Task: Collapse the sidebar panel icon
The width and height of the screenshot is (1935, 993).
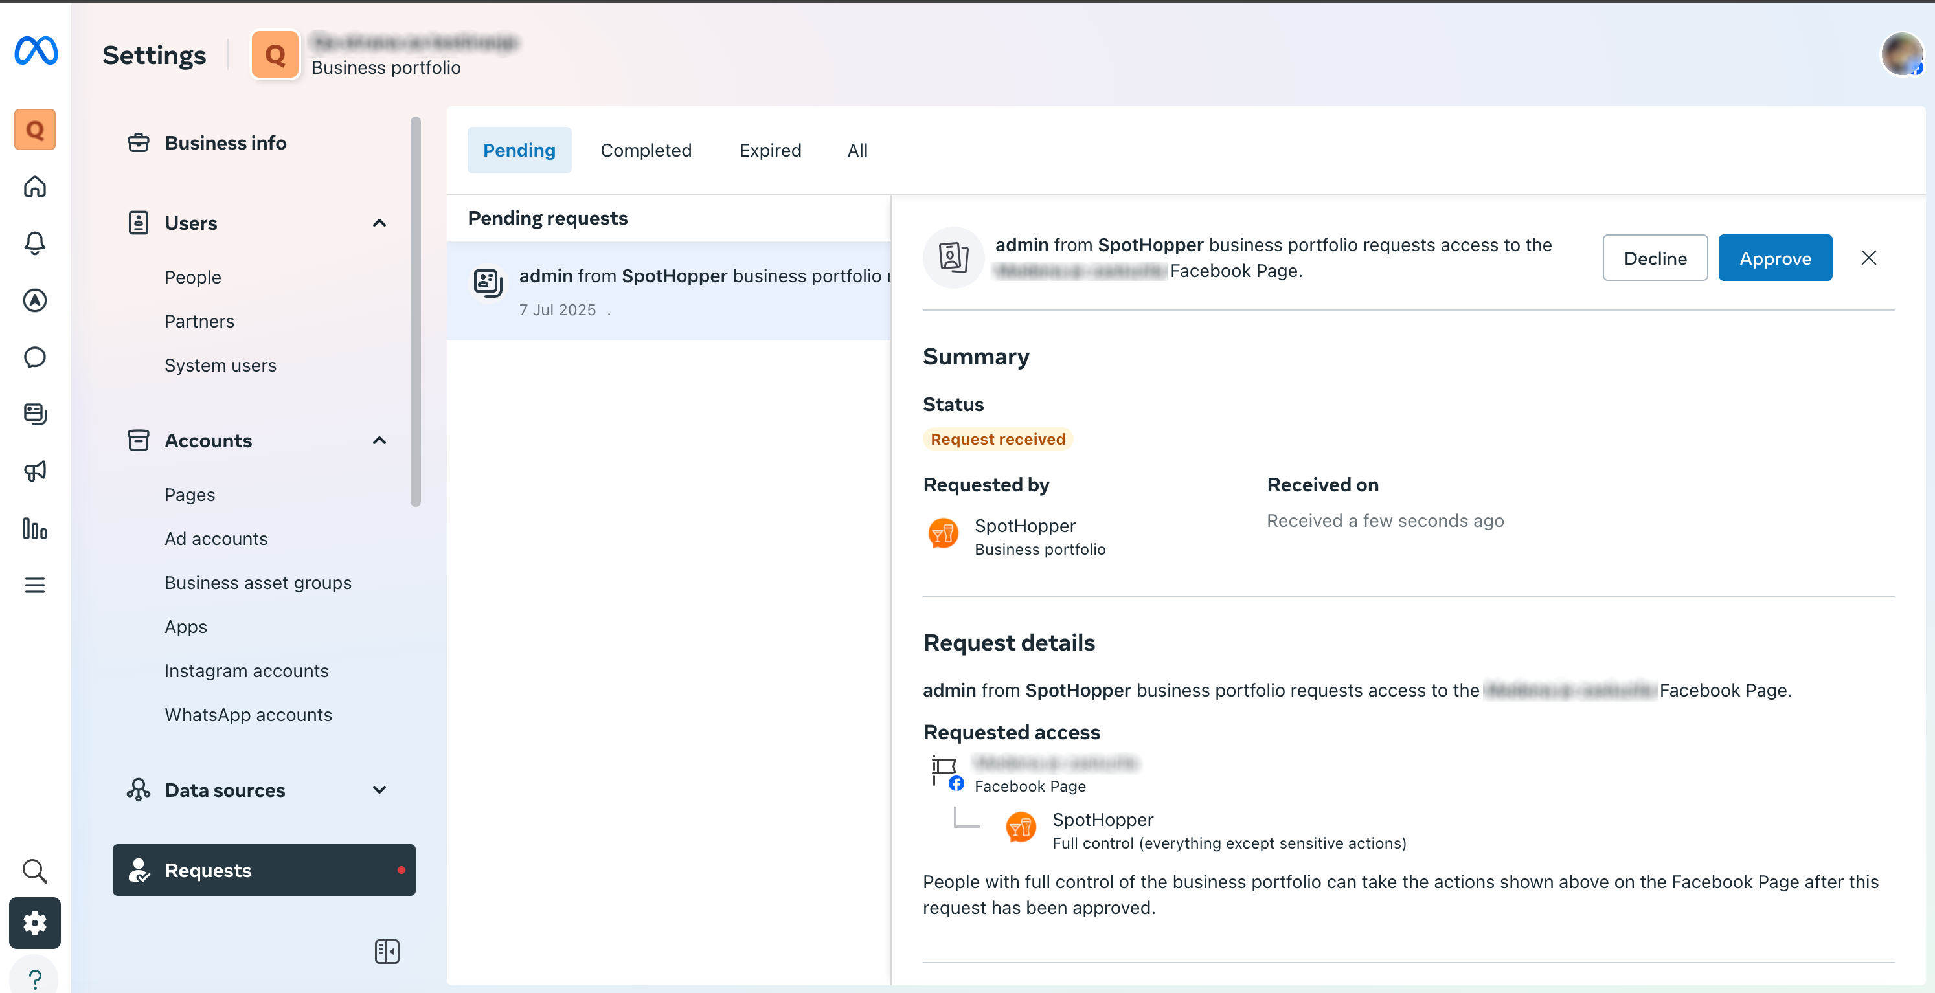Action: pyautogui.click(x=387, y=951)
